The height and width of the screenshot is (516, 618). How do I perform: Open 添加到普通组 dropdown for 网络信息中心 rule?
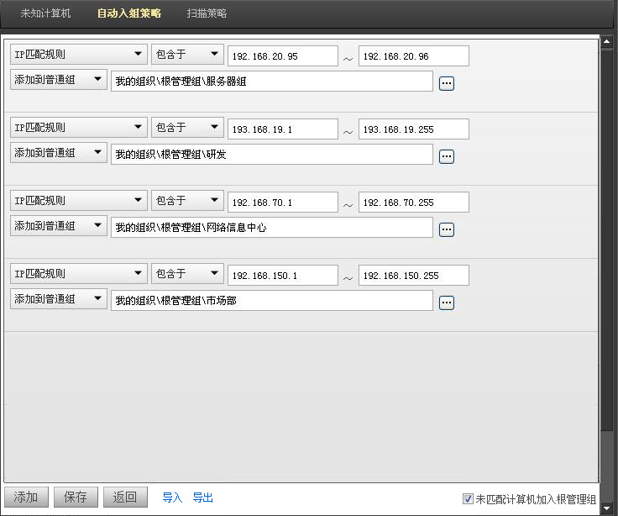click(x=59, y=226)
